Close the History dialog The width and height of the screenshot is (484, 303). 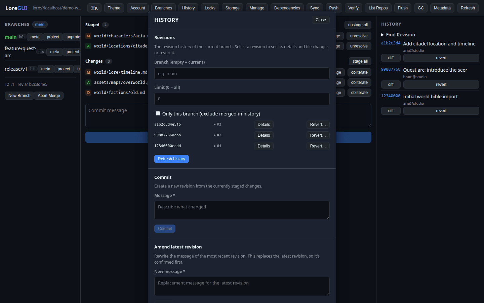point(321,20)
